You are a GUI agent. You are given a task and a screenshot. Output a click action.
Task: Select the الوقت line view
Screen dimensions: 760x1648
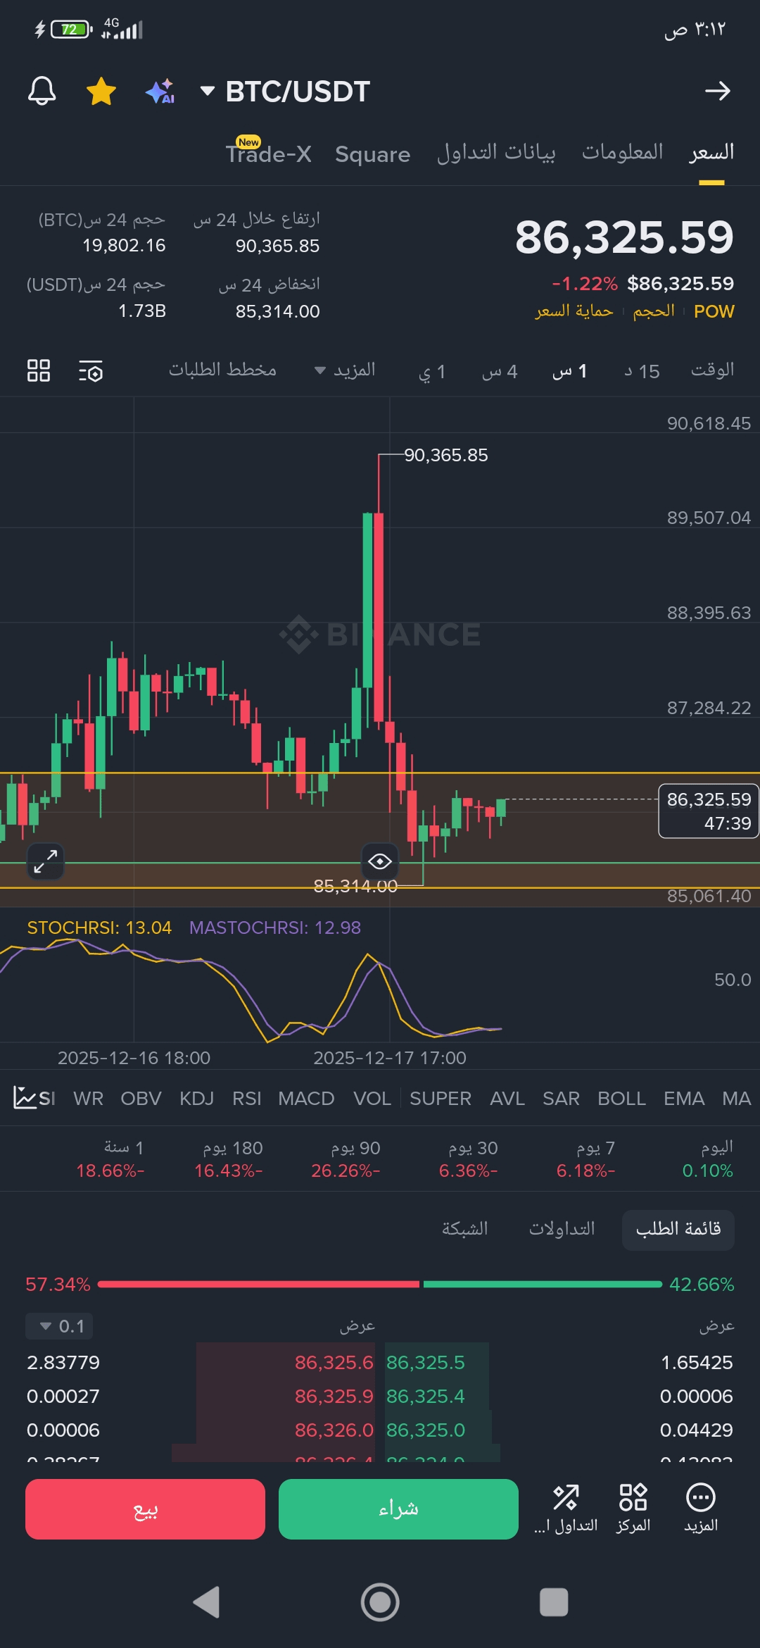(712, 370)
